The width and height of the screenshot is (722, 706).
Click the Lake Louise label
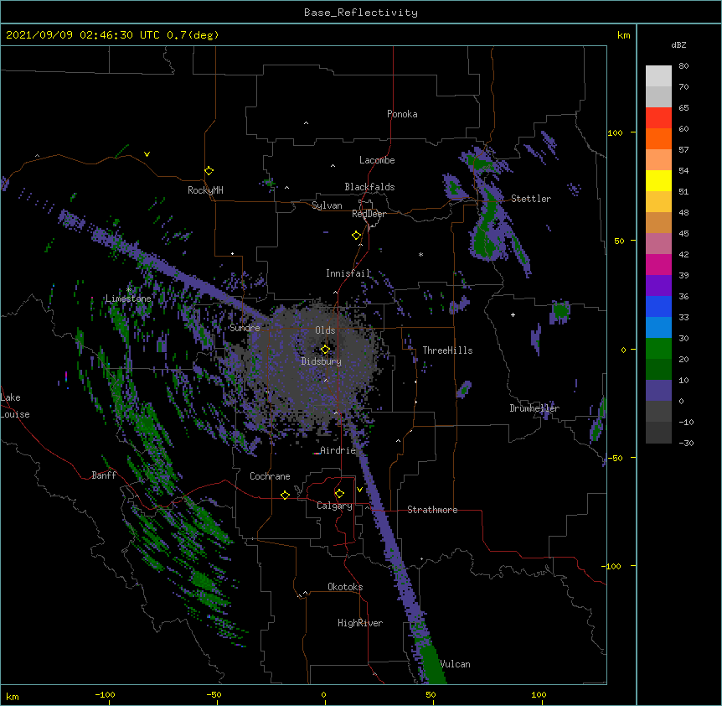(x=15, y=406)
